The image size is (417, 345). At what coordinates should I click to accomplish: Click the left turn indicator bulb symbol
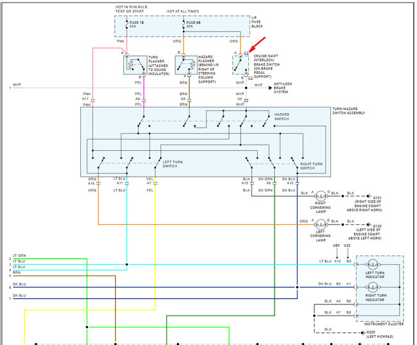(372, 265)
